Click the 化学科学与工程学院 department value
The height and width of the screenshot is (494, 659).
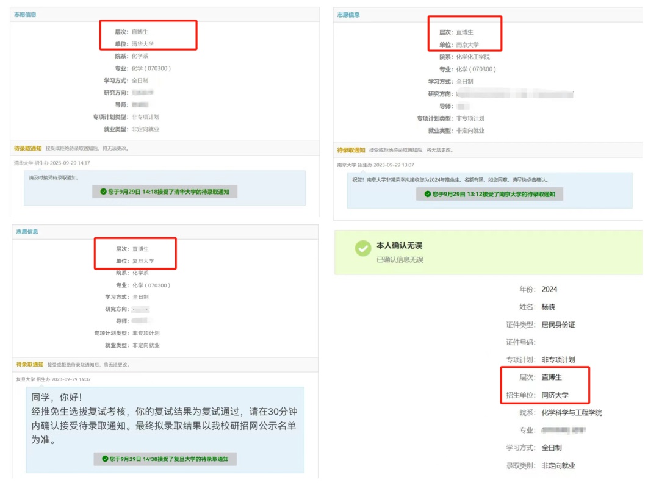click(x=572, y=413)
